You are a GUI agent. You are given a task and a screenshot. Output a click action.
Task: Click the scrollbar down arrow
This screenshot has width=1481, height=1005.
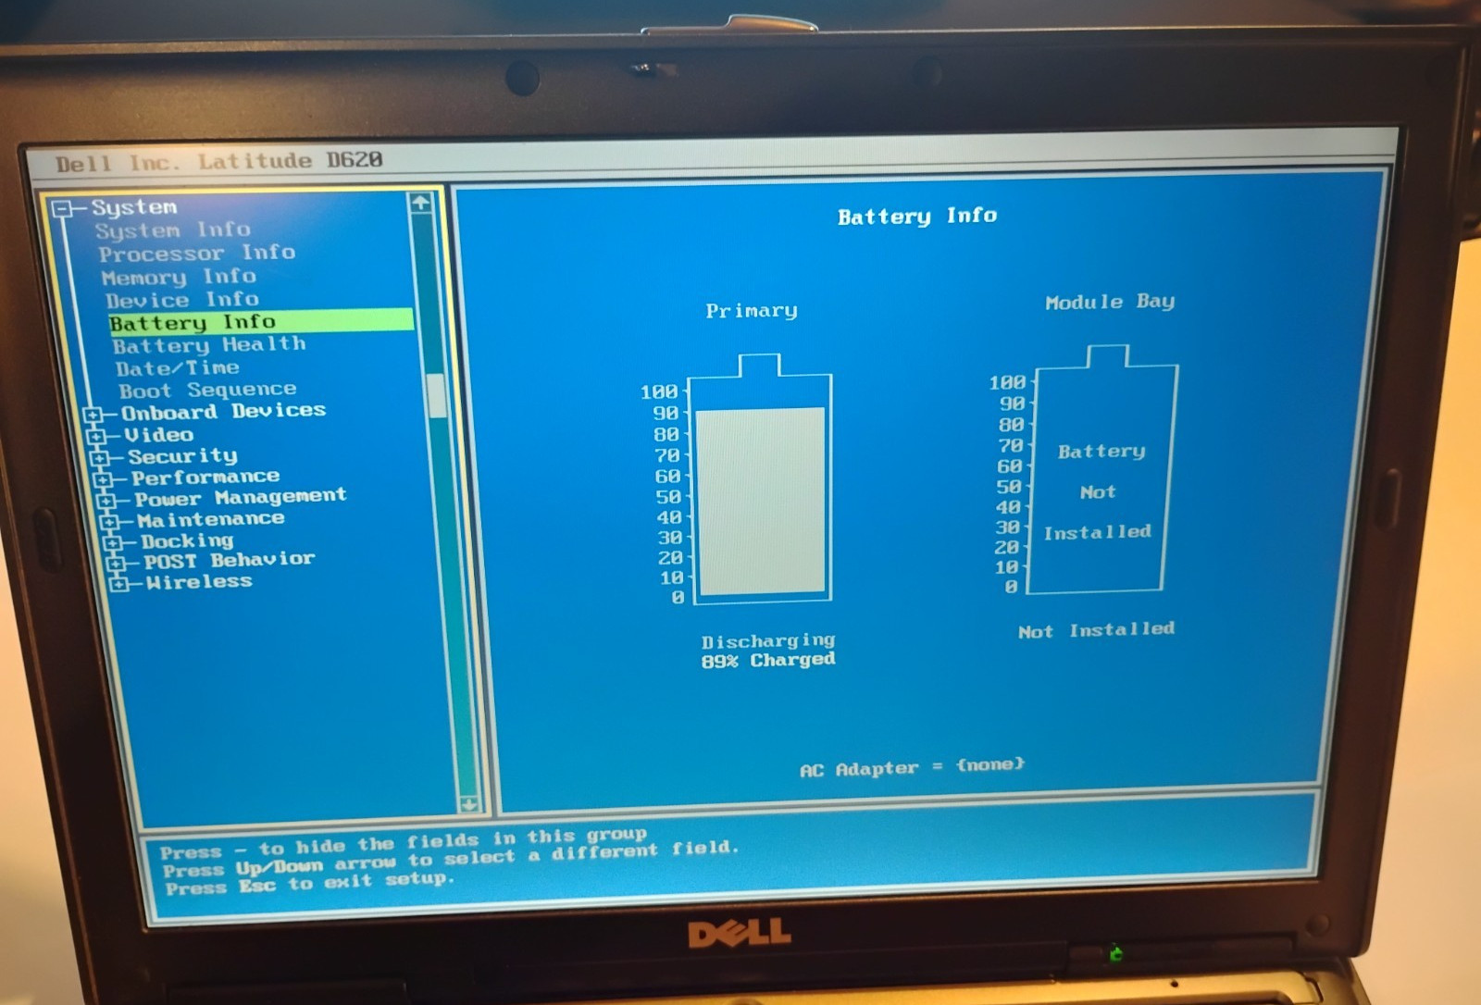(469, 803)
